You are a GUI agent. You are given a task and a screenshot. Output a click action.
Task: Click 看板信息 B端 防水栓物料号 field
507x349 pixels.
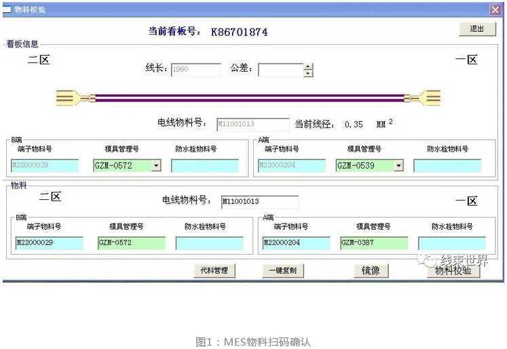click(x=204, y=165)
